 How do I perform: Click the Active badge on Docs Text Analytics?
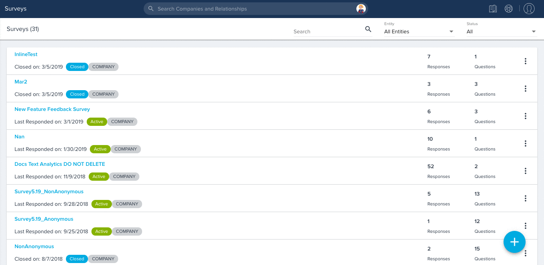point(99,176)
